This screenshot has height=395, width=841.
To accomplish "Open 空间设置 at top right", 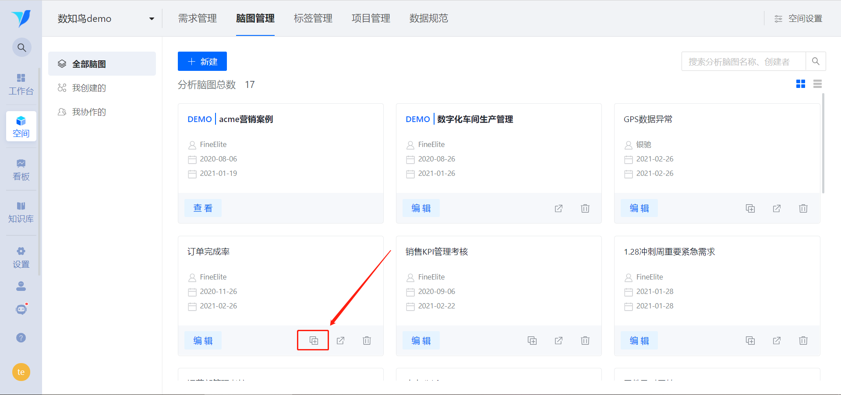I will [798, 18].
